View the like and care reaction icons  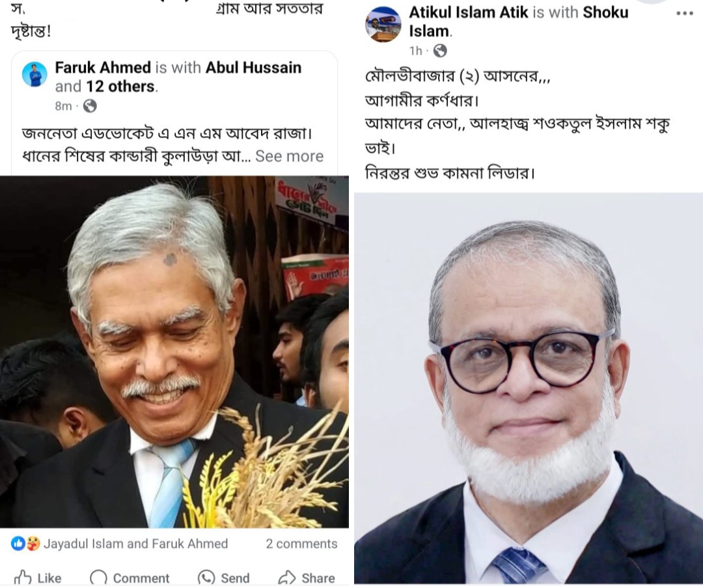[x=25, y=544]
